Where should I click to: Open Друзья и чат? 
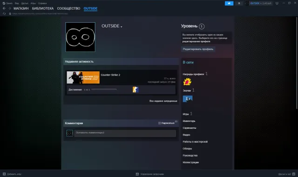pyautogui.click(x=284, y=174)
